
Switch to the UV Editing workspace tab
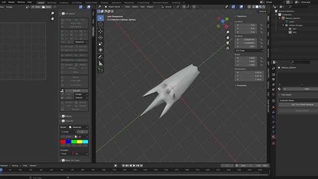tap(77, 2)
